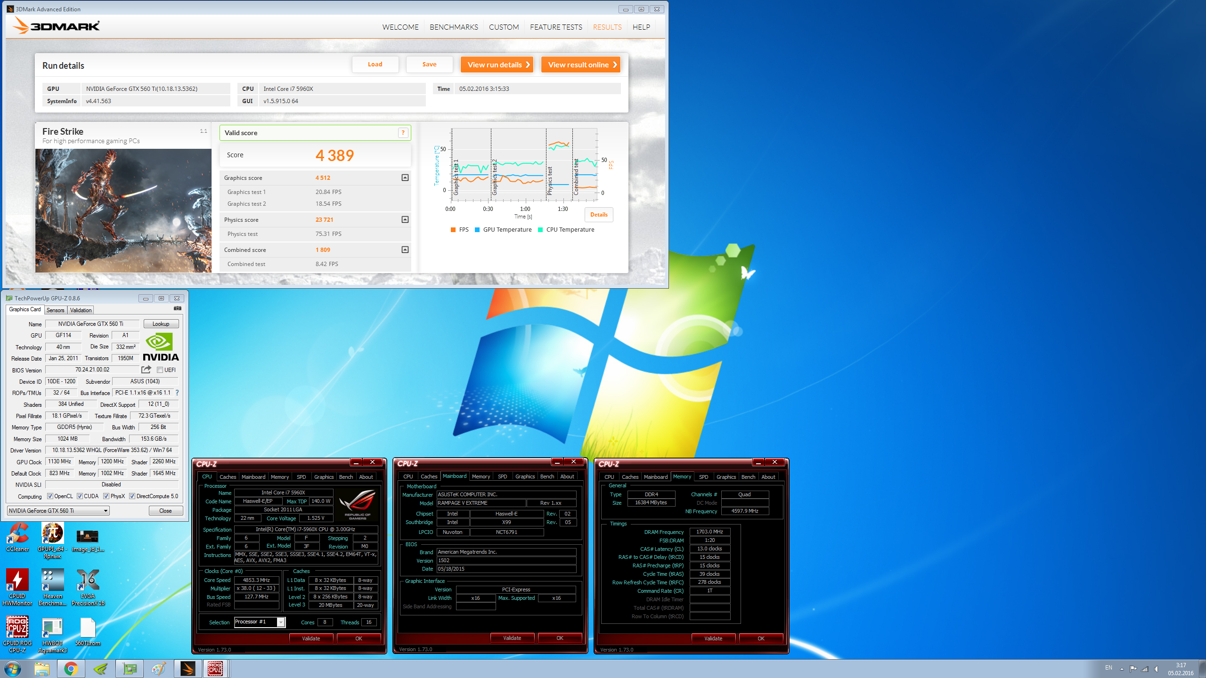Click the volume speaker tray icon

(1157, 669)
